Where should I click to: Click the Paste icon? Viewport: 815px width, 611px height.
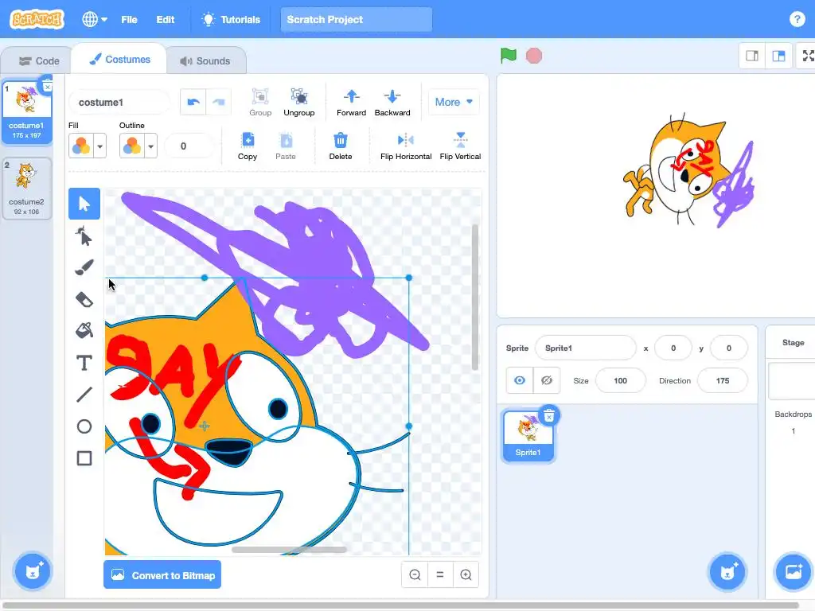click(286, 146)
